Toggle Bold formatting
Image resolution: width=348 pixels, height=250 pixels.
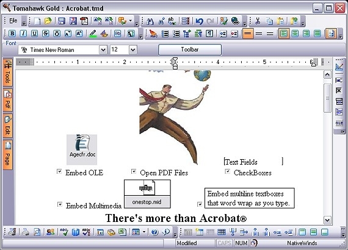(12, 34)
